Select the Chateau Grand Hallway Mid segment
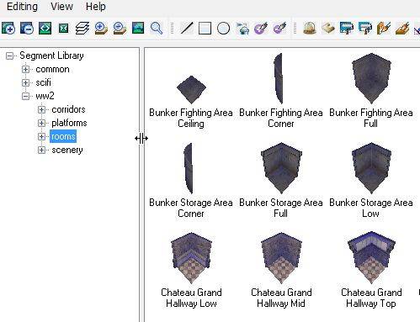 (281, 271)
